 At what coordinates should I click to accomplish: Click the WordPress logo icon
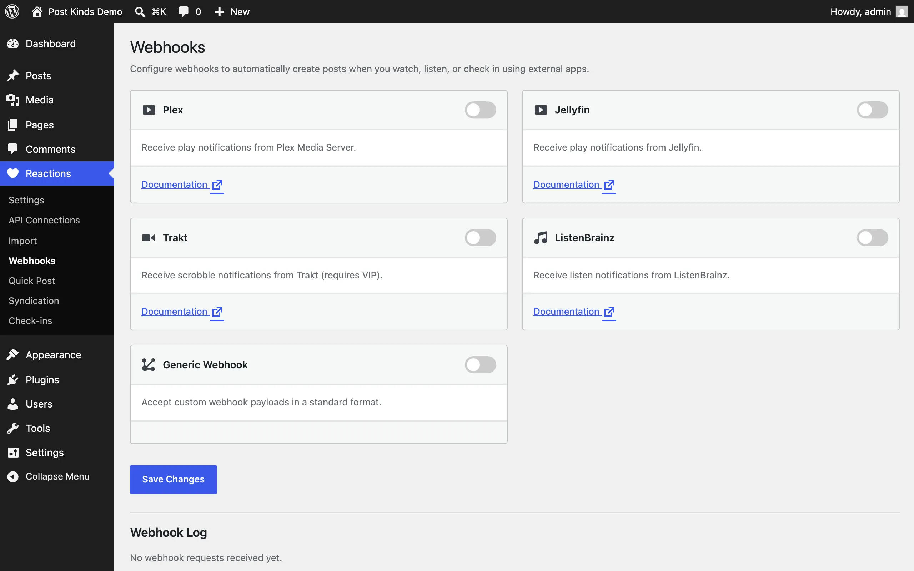[x=12, y=11]
